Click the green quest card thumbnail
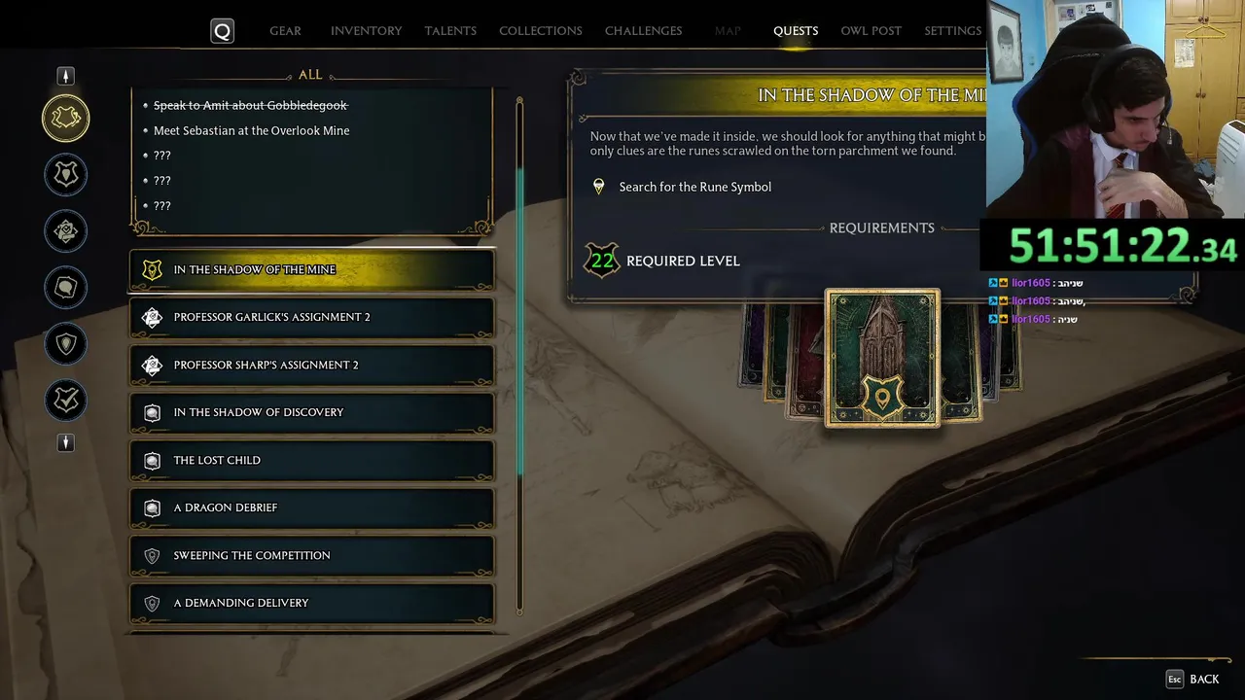The width and height of the screenshot is (1245, 700). 882,358
